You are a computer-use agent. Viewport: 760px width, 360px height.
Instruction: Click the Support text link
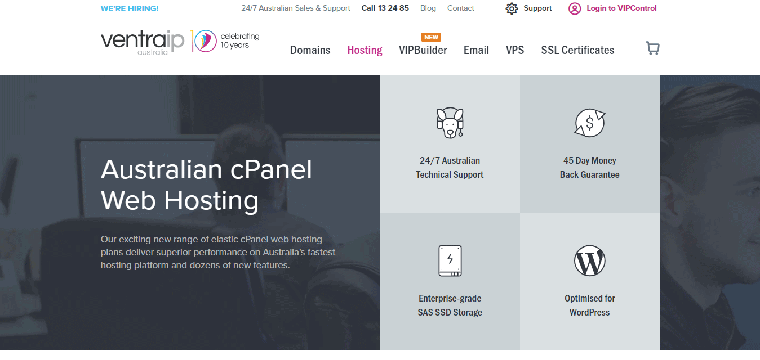[x=537, y=8]
